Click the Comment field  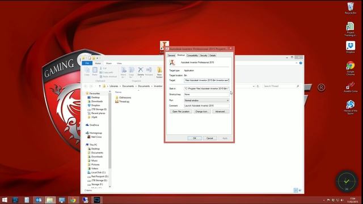[x=206, y=106]
